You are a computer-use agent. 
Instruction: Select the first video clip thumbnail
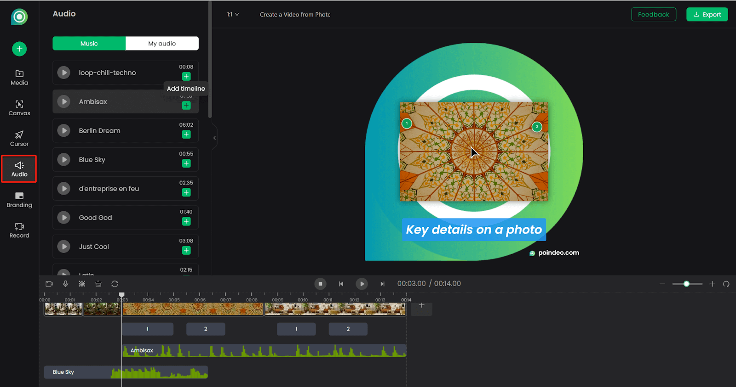tap(63, 309)
